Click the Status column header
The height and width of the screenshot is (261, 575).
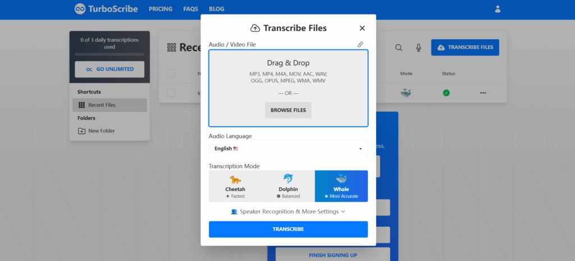448,74
